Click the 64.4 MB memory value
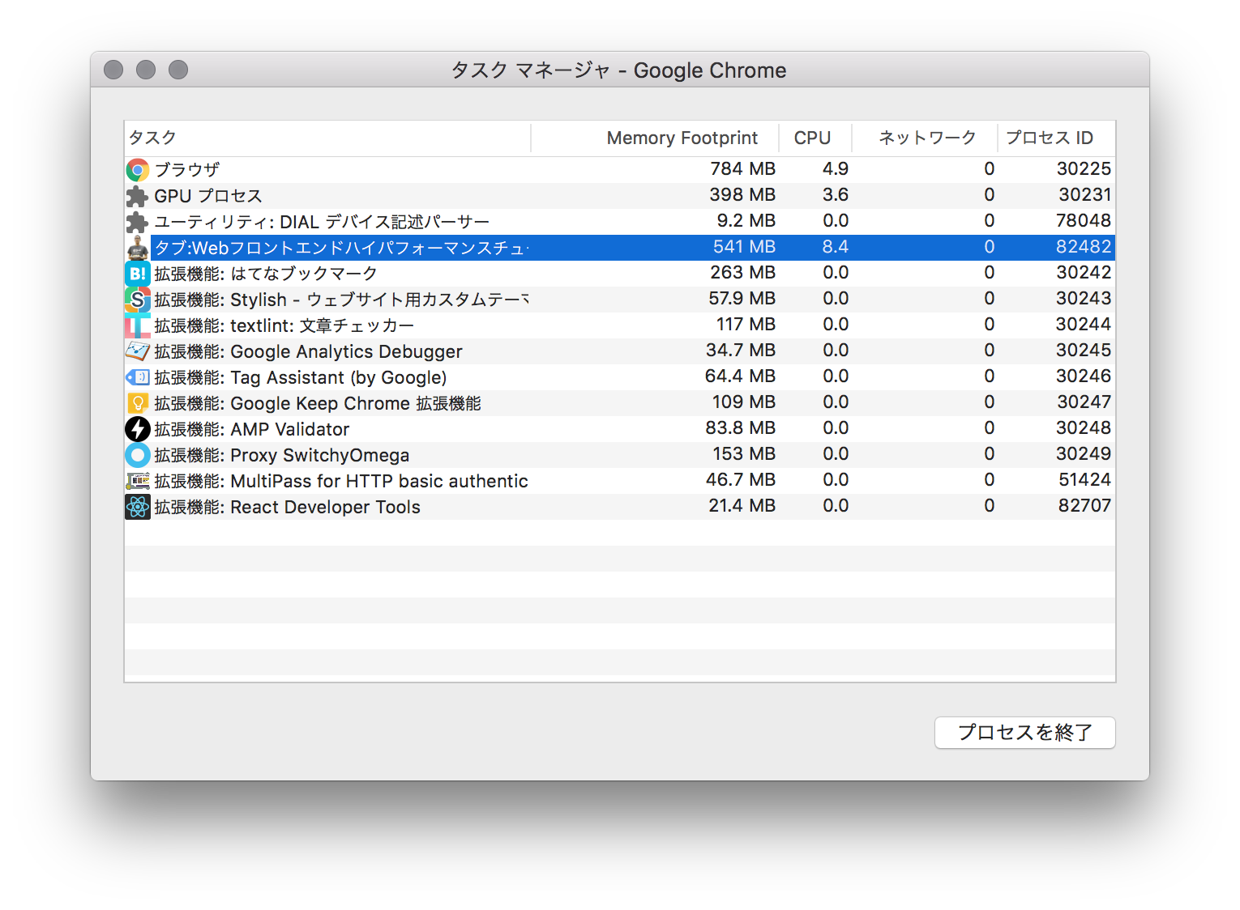The height and width of the screenshot is (910, 1240). pyautogui.click(x=740, y=376)
